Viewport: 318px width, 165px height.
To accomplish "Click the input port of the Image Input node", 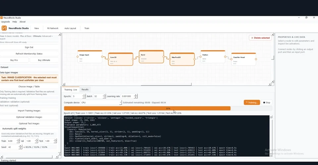I will [x=78, y=57].
